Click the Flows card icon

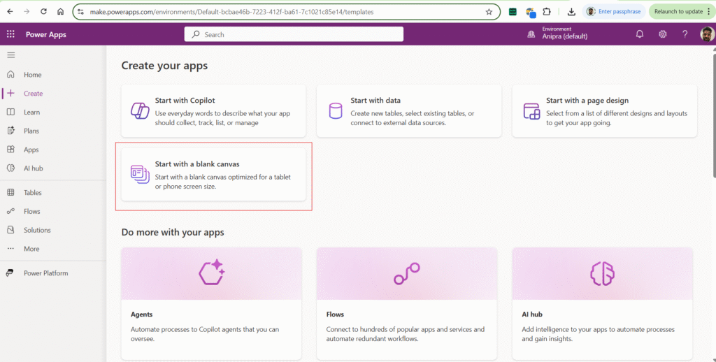406,273
